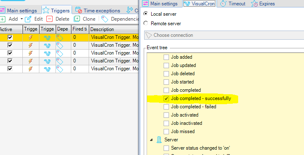Select the Remote server radio button
The image size is (304, 155).
coord(145,24)
